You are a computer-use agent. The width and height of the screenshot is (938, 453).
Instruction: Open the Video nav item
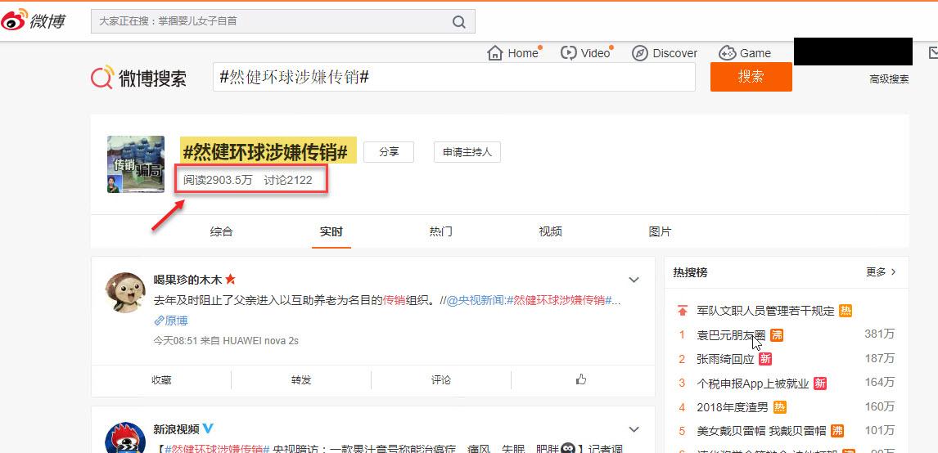pyautogui.click(x=587, y=53)
